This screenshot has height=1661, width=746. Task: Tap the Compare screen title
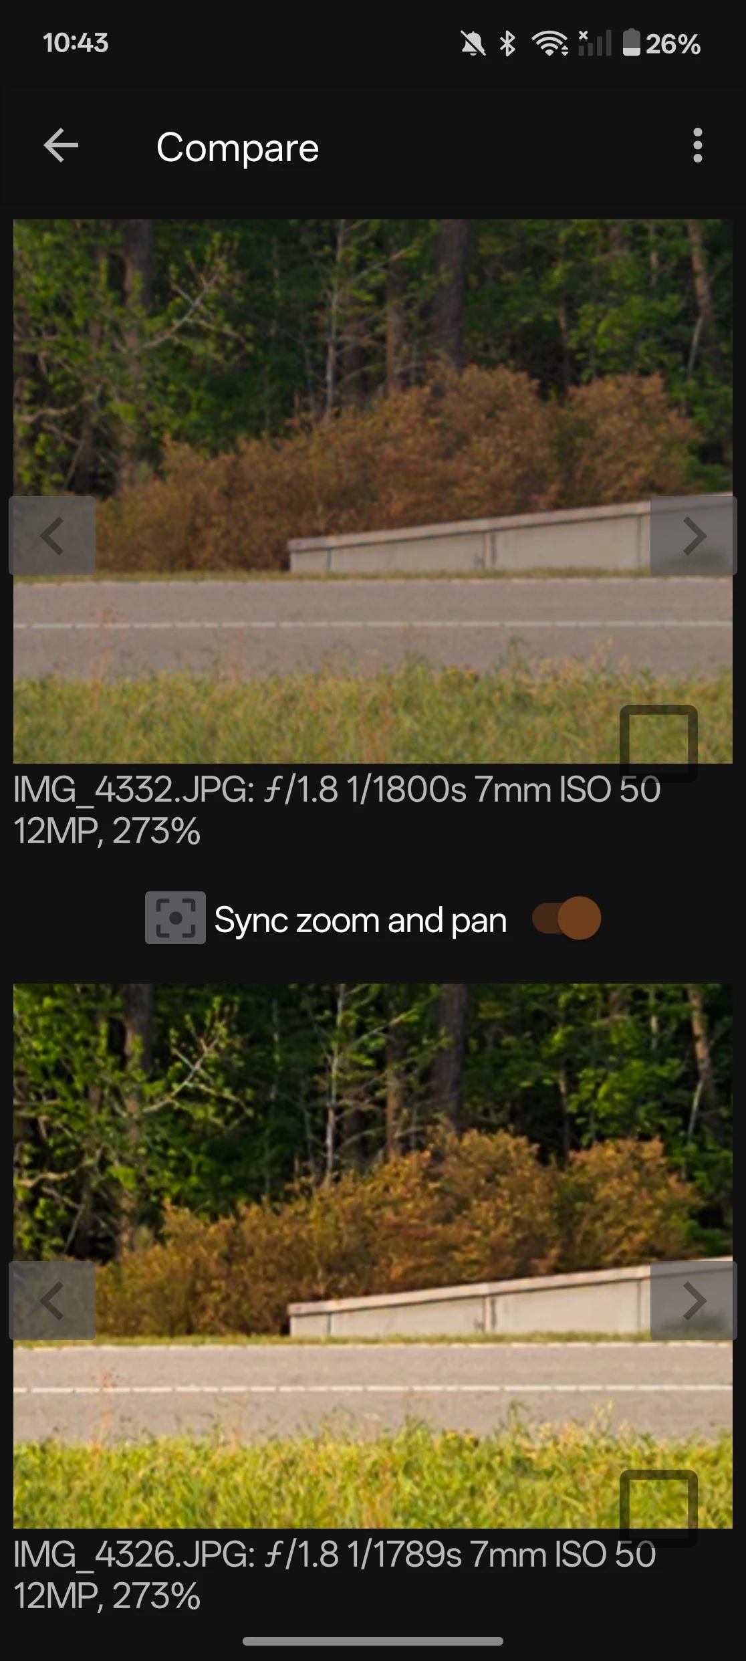pos(237,148)
